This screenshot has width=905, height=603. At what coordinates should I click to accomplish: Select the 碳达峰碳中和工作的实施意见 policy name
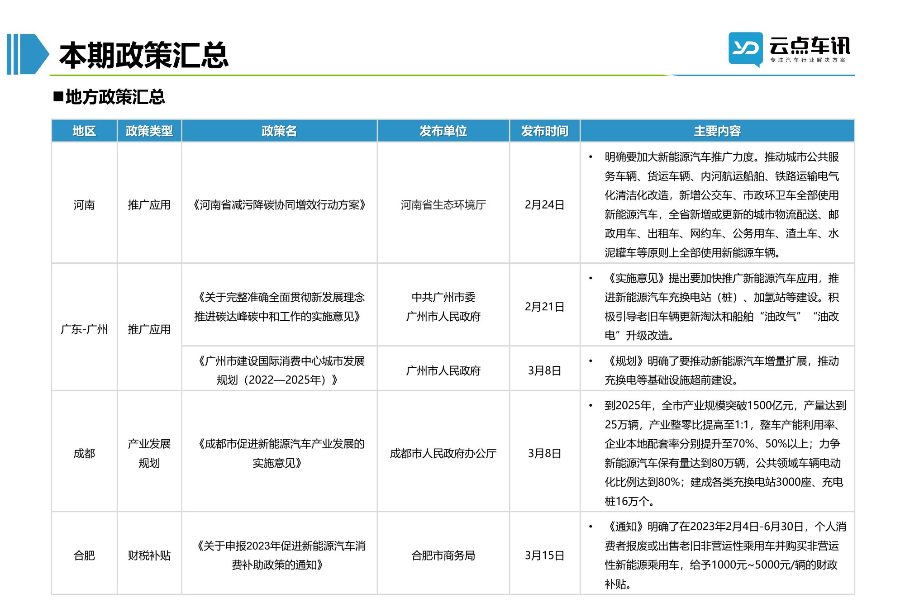click(279, 307)
